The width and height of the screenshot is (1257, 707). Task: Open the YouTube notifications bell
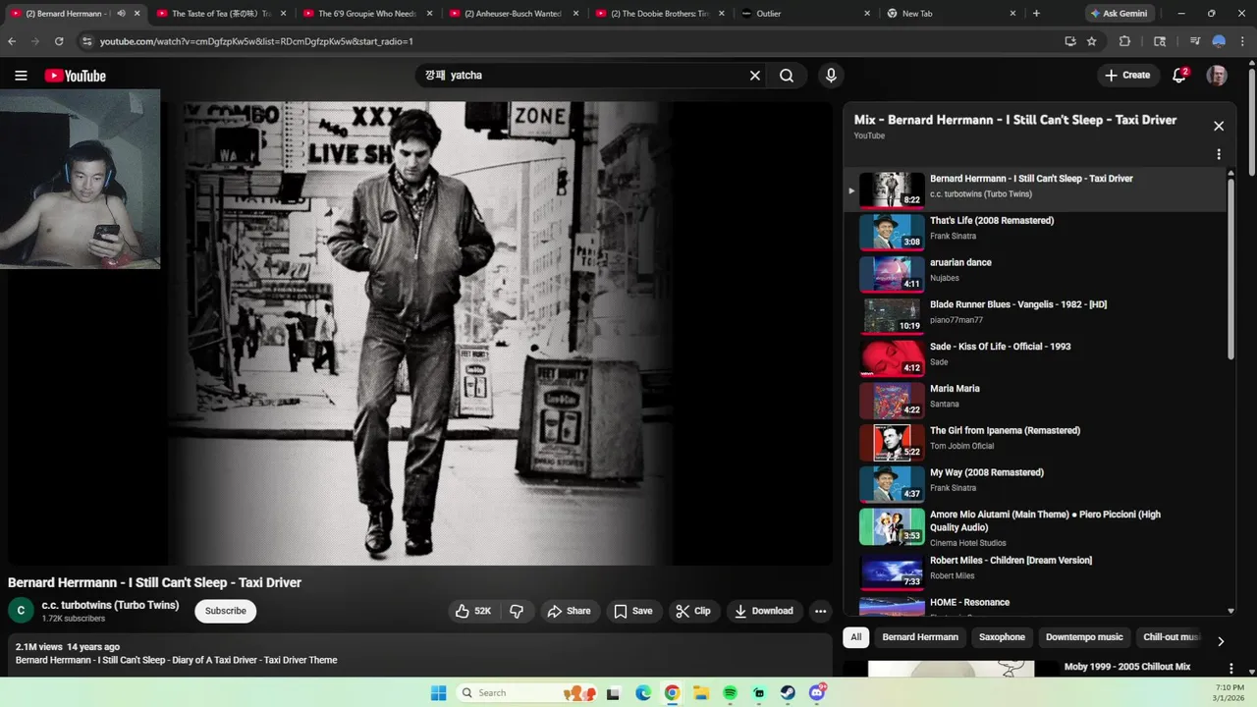1179,76
